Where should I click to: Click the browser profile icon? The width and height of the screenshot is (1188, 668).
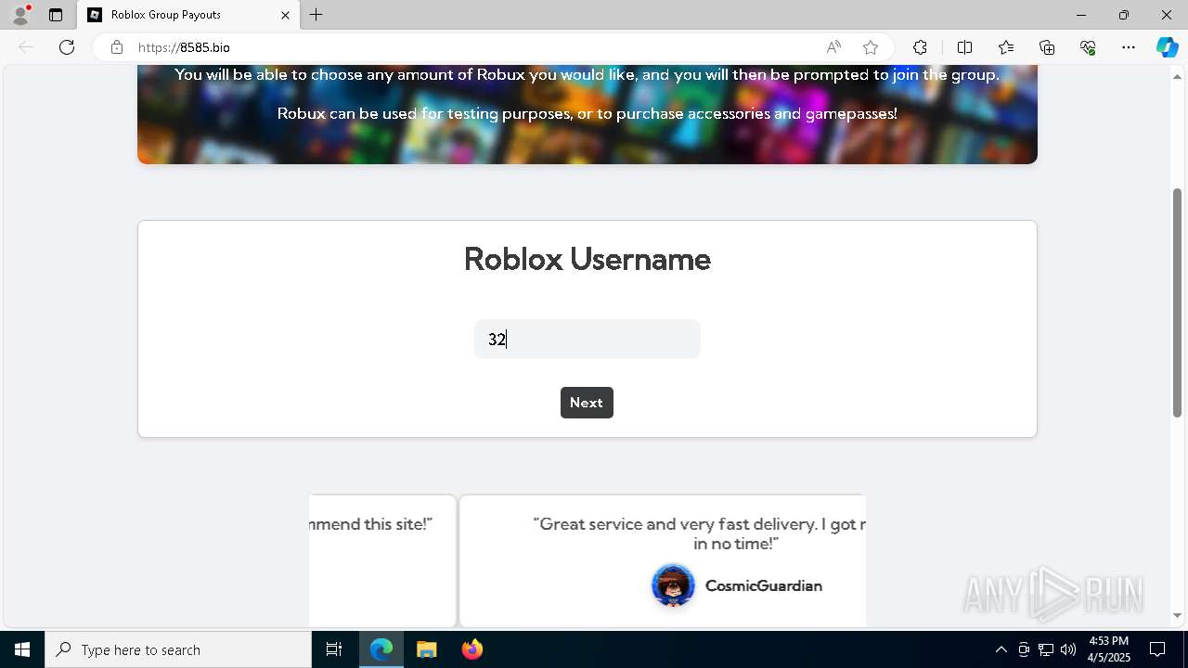(x=20, y=15)
